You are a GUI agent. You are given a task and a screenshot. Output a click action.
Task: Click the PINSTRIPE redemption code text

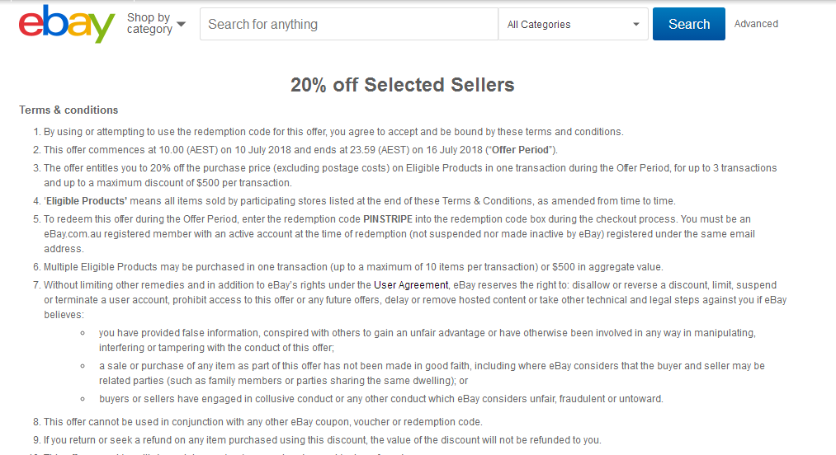click(388, 219)
